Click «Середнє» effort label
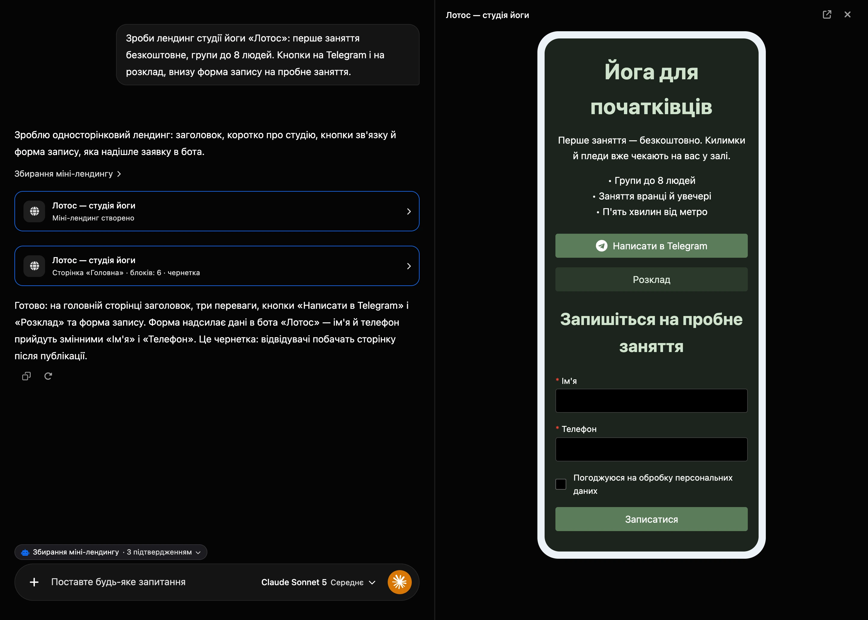This screenshot has width=868, height=620. [x=347, y=582]
